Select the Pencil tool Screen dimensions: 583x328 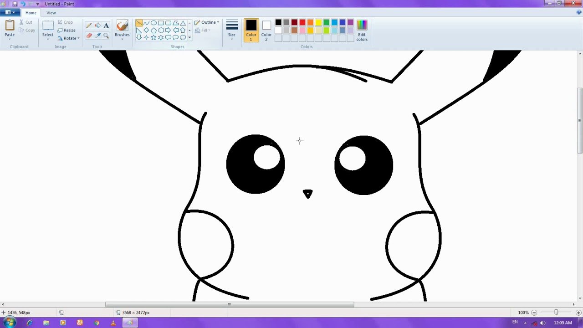[89, 26]
